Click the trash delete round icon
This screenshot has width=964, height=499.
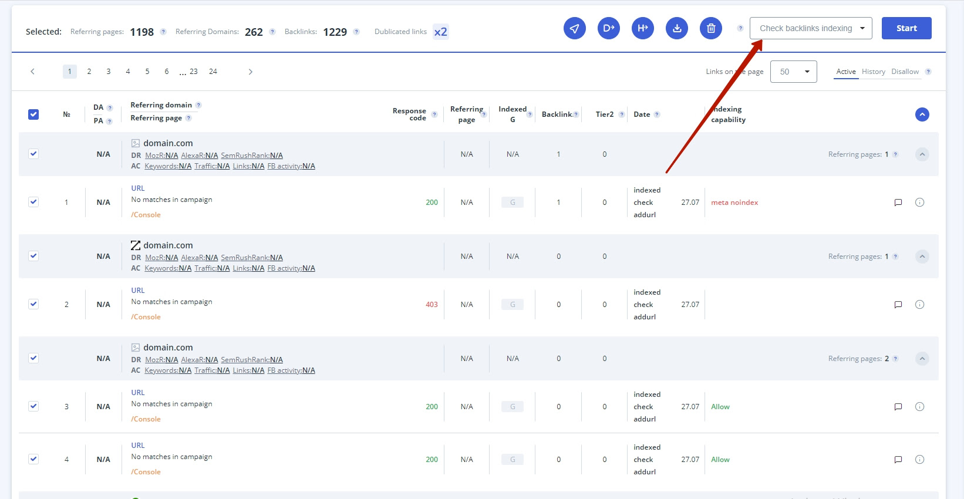711,28
